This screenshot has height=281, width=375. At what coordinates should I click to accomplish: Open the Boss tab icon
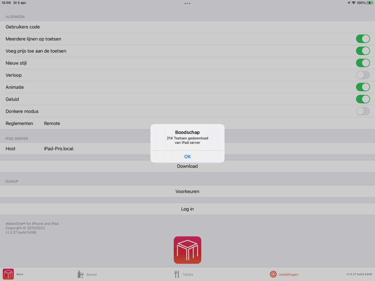8,274
